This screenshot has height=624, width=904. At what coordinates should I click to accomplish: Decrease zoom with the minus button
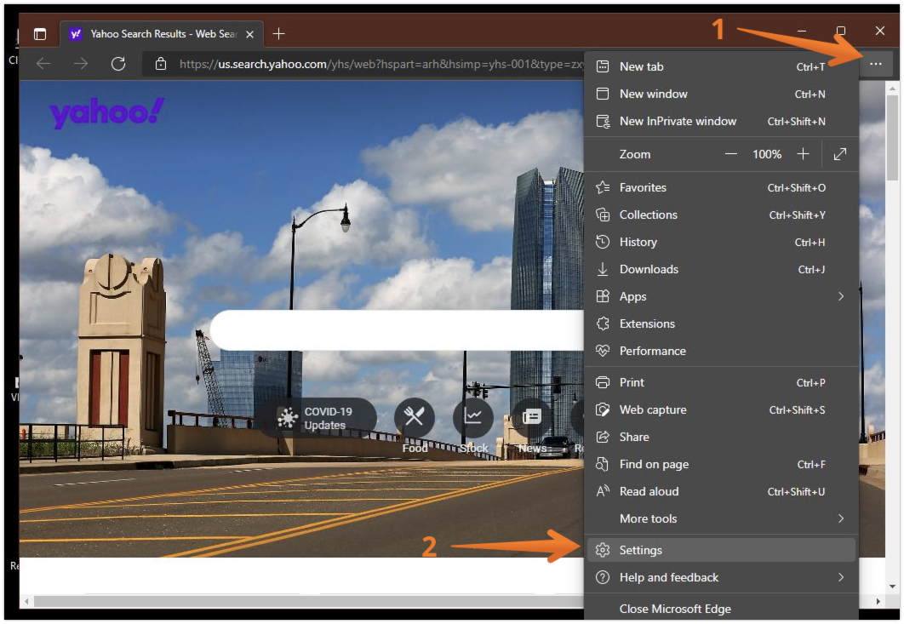point(730,154)
